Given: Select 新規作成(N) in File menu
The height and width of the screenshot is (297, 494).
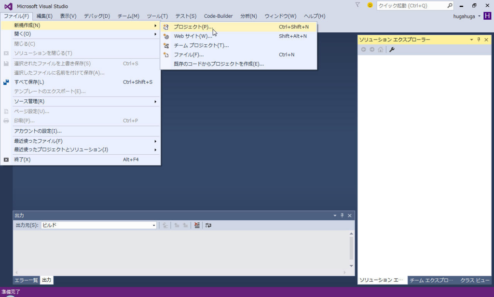Looking at the screenshot, I should (81, 26).
